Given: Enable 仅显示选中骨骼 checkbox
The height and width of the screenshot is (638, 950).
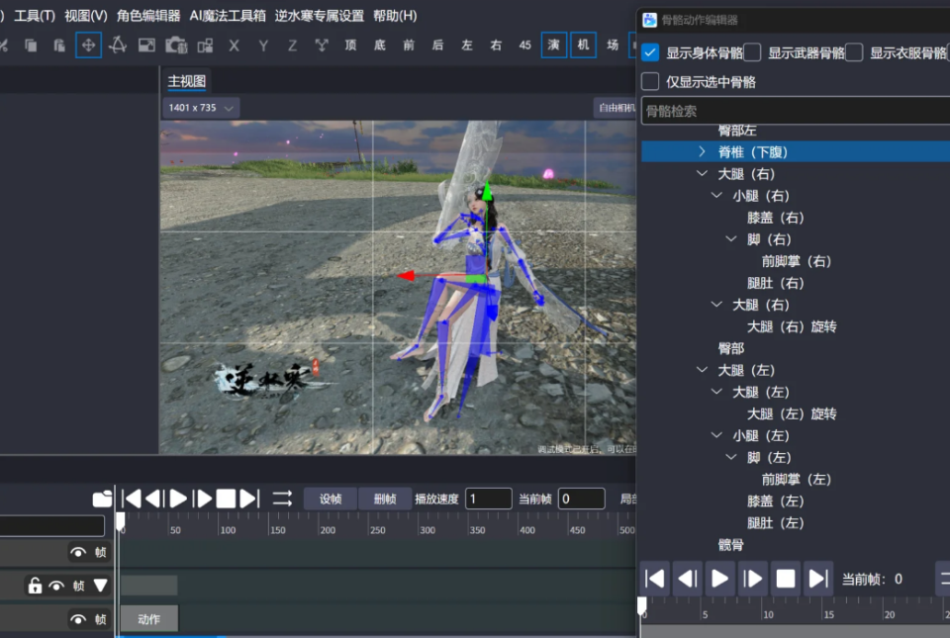Looking at the screenshot, I should [650, 81].
